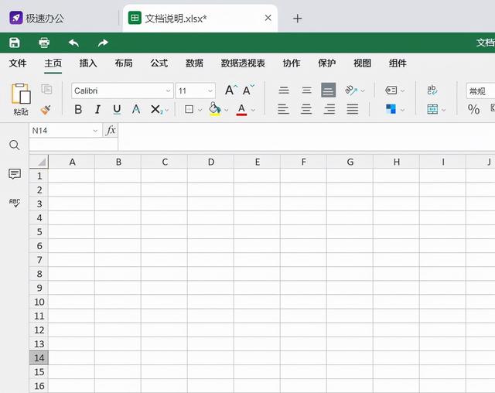Toggle strikethrough text formatting
The width and height of the screenshot is (495, 393).
[136, 110]
